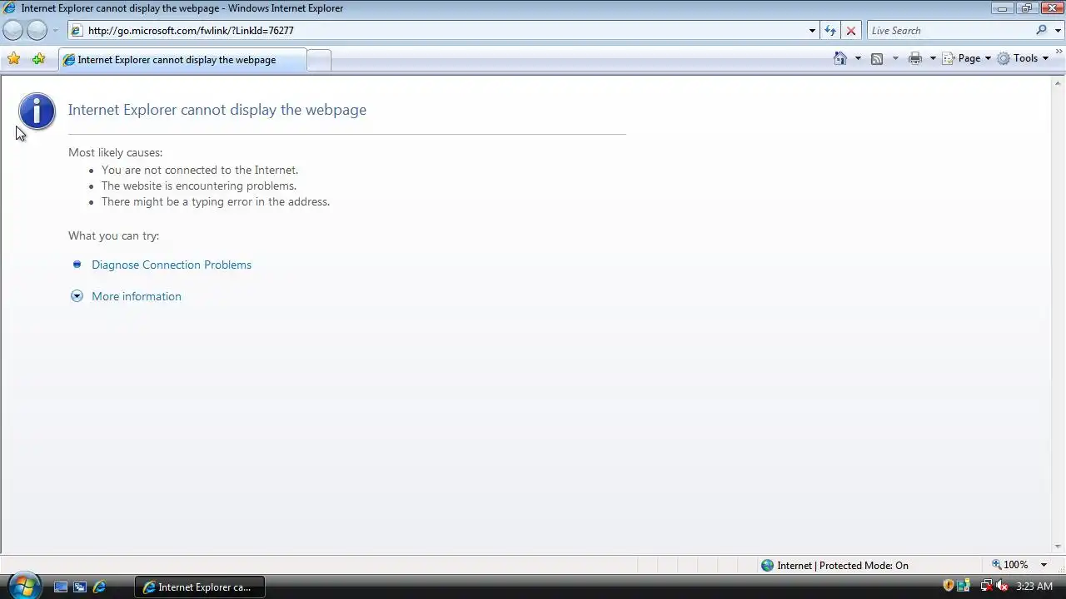The height and width of the screenshot is (599, 1066).
Task: Click the vertical scrollbar up arrow
Action: 1059,83
